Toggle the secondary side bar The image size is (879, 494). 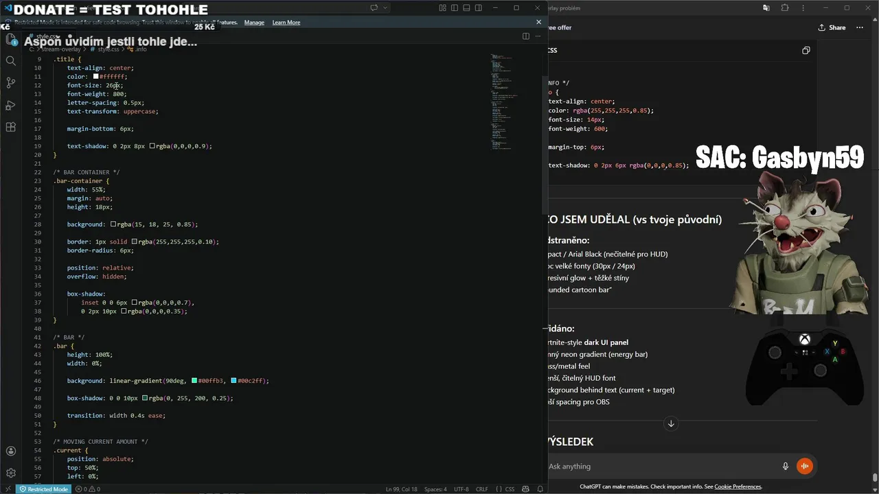(x=478, y=8)
